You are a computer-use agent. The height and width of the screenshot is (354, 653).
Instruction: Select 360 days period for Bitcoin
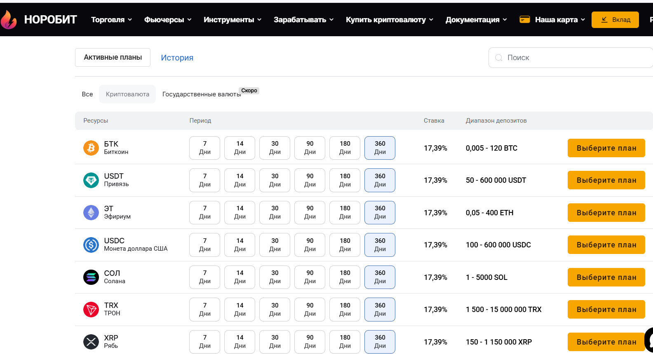380,148
